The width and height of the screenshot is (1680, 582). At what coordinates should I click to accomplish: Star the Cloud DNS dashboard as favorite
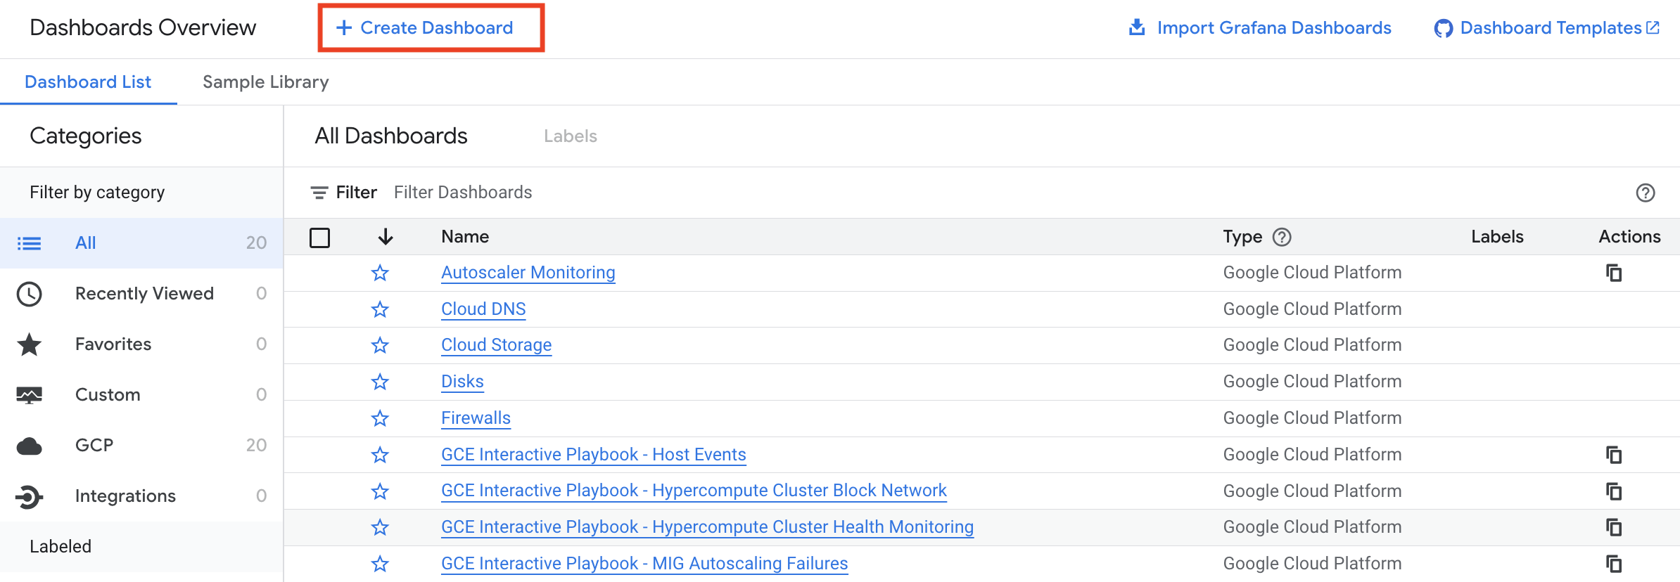click(380, 309)
